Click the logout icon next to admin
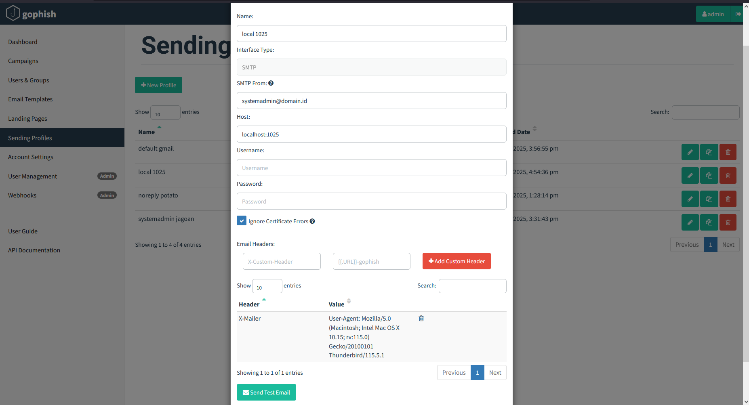749x405 pixels. (738, 14)
